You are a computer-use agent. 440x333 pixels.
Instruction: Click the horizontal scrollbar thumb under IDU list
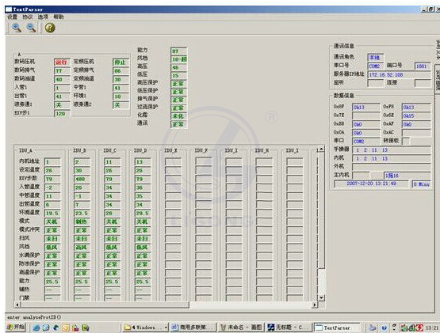[x=105, y=305]
